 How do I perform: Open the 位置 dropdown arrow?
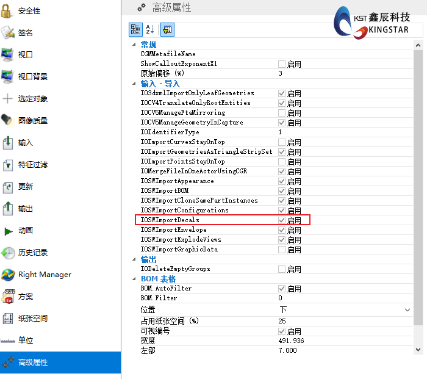[x=407, y=310]
